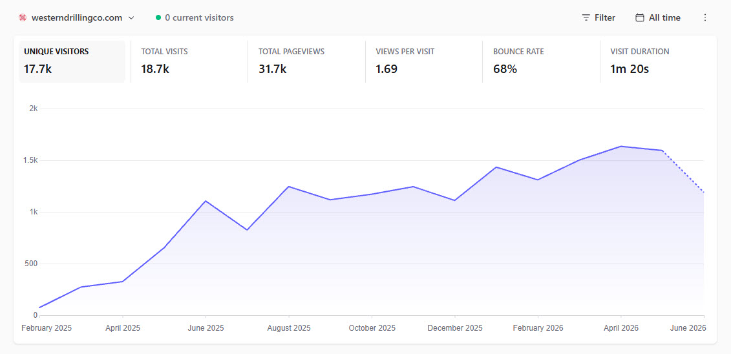Screen dimensions: 731x354
Task: Click the 17.7k unique visitors value
Action: click(x=37, y=69)
